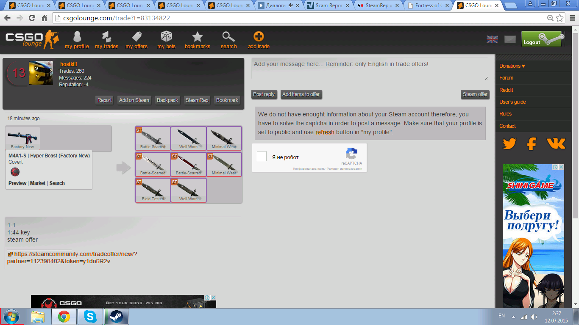Click inside the message text box
The width and height of the screenshot is (579, 325).
370,69
